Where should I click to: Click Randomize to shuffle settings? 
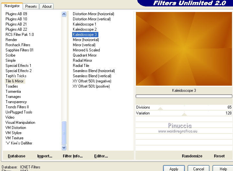tap(192, 156)
